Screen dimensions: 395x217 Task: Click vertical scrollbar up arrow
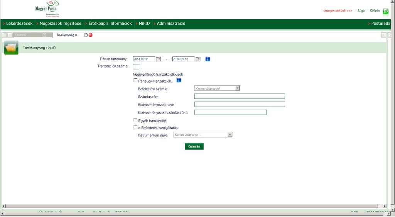click(x=393, y=2)
